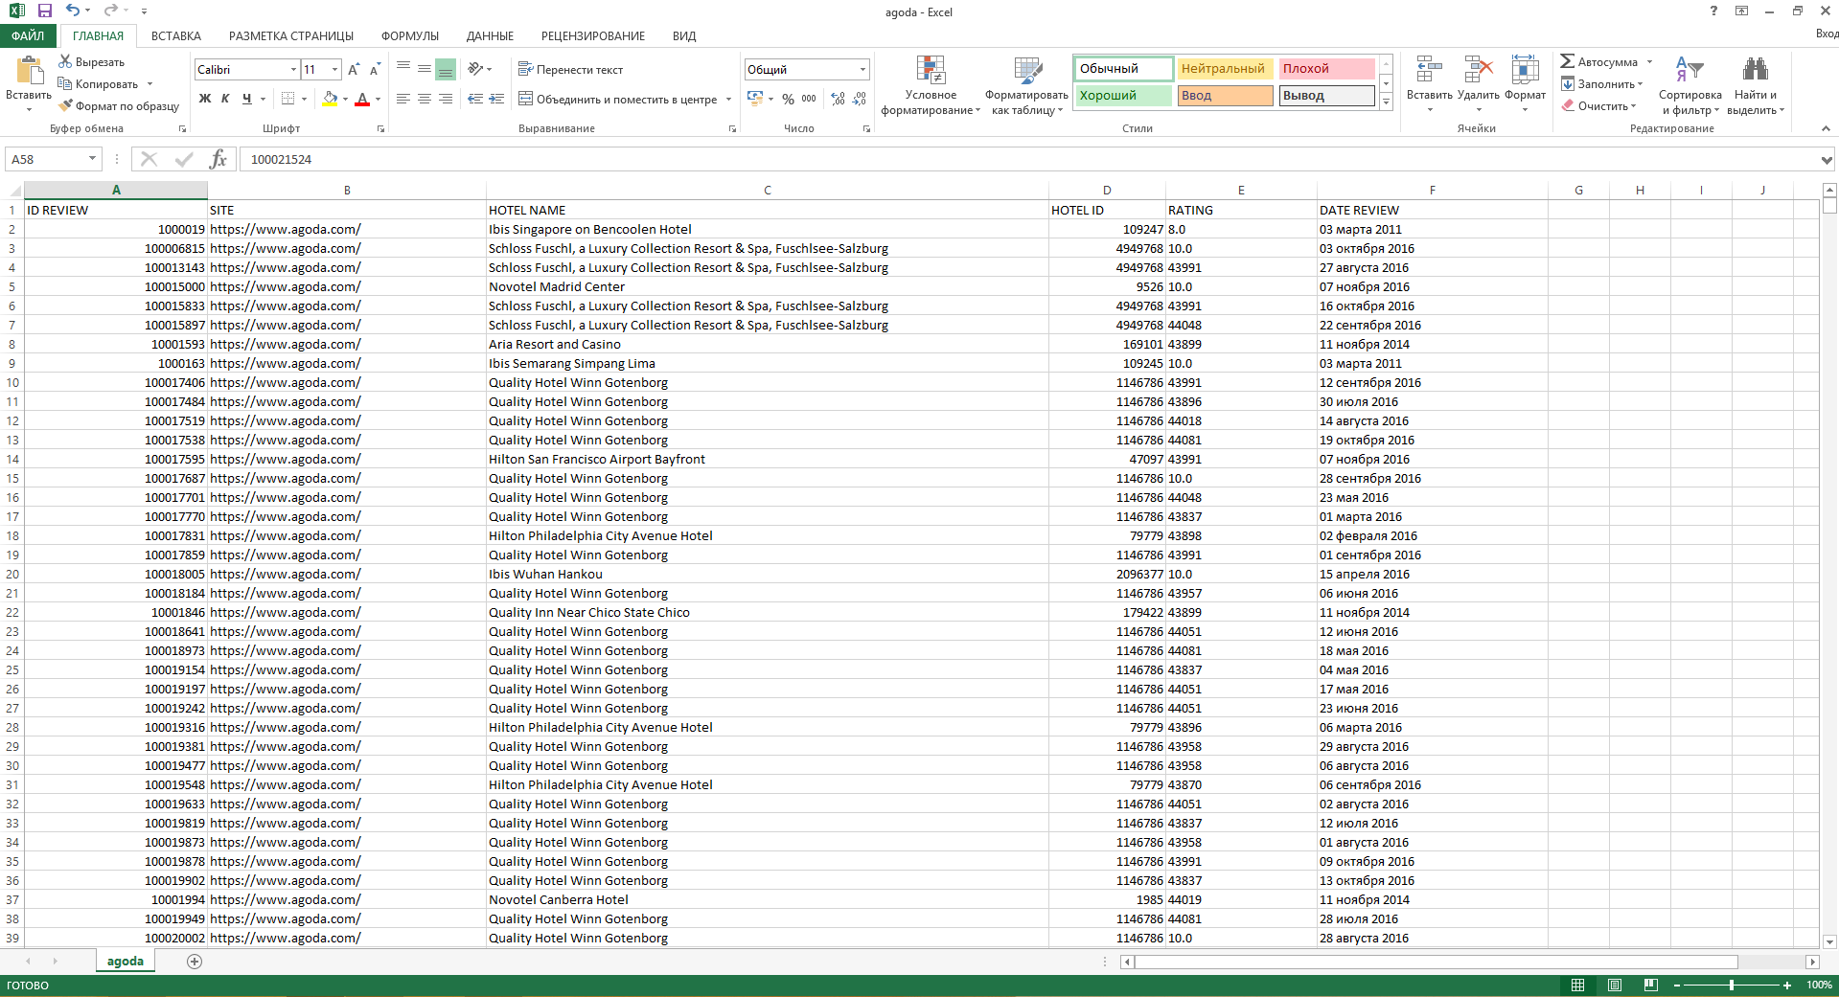1839x997 pixels.
Task: Toggle Underline (Ч) formatting
Action: pos(246,99)
